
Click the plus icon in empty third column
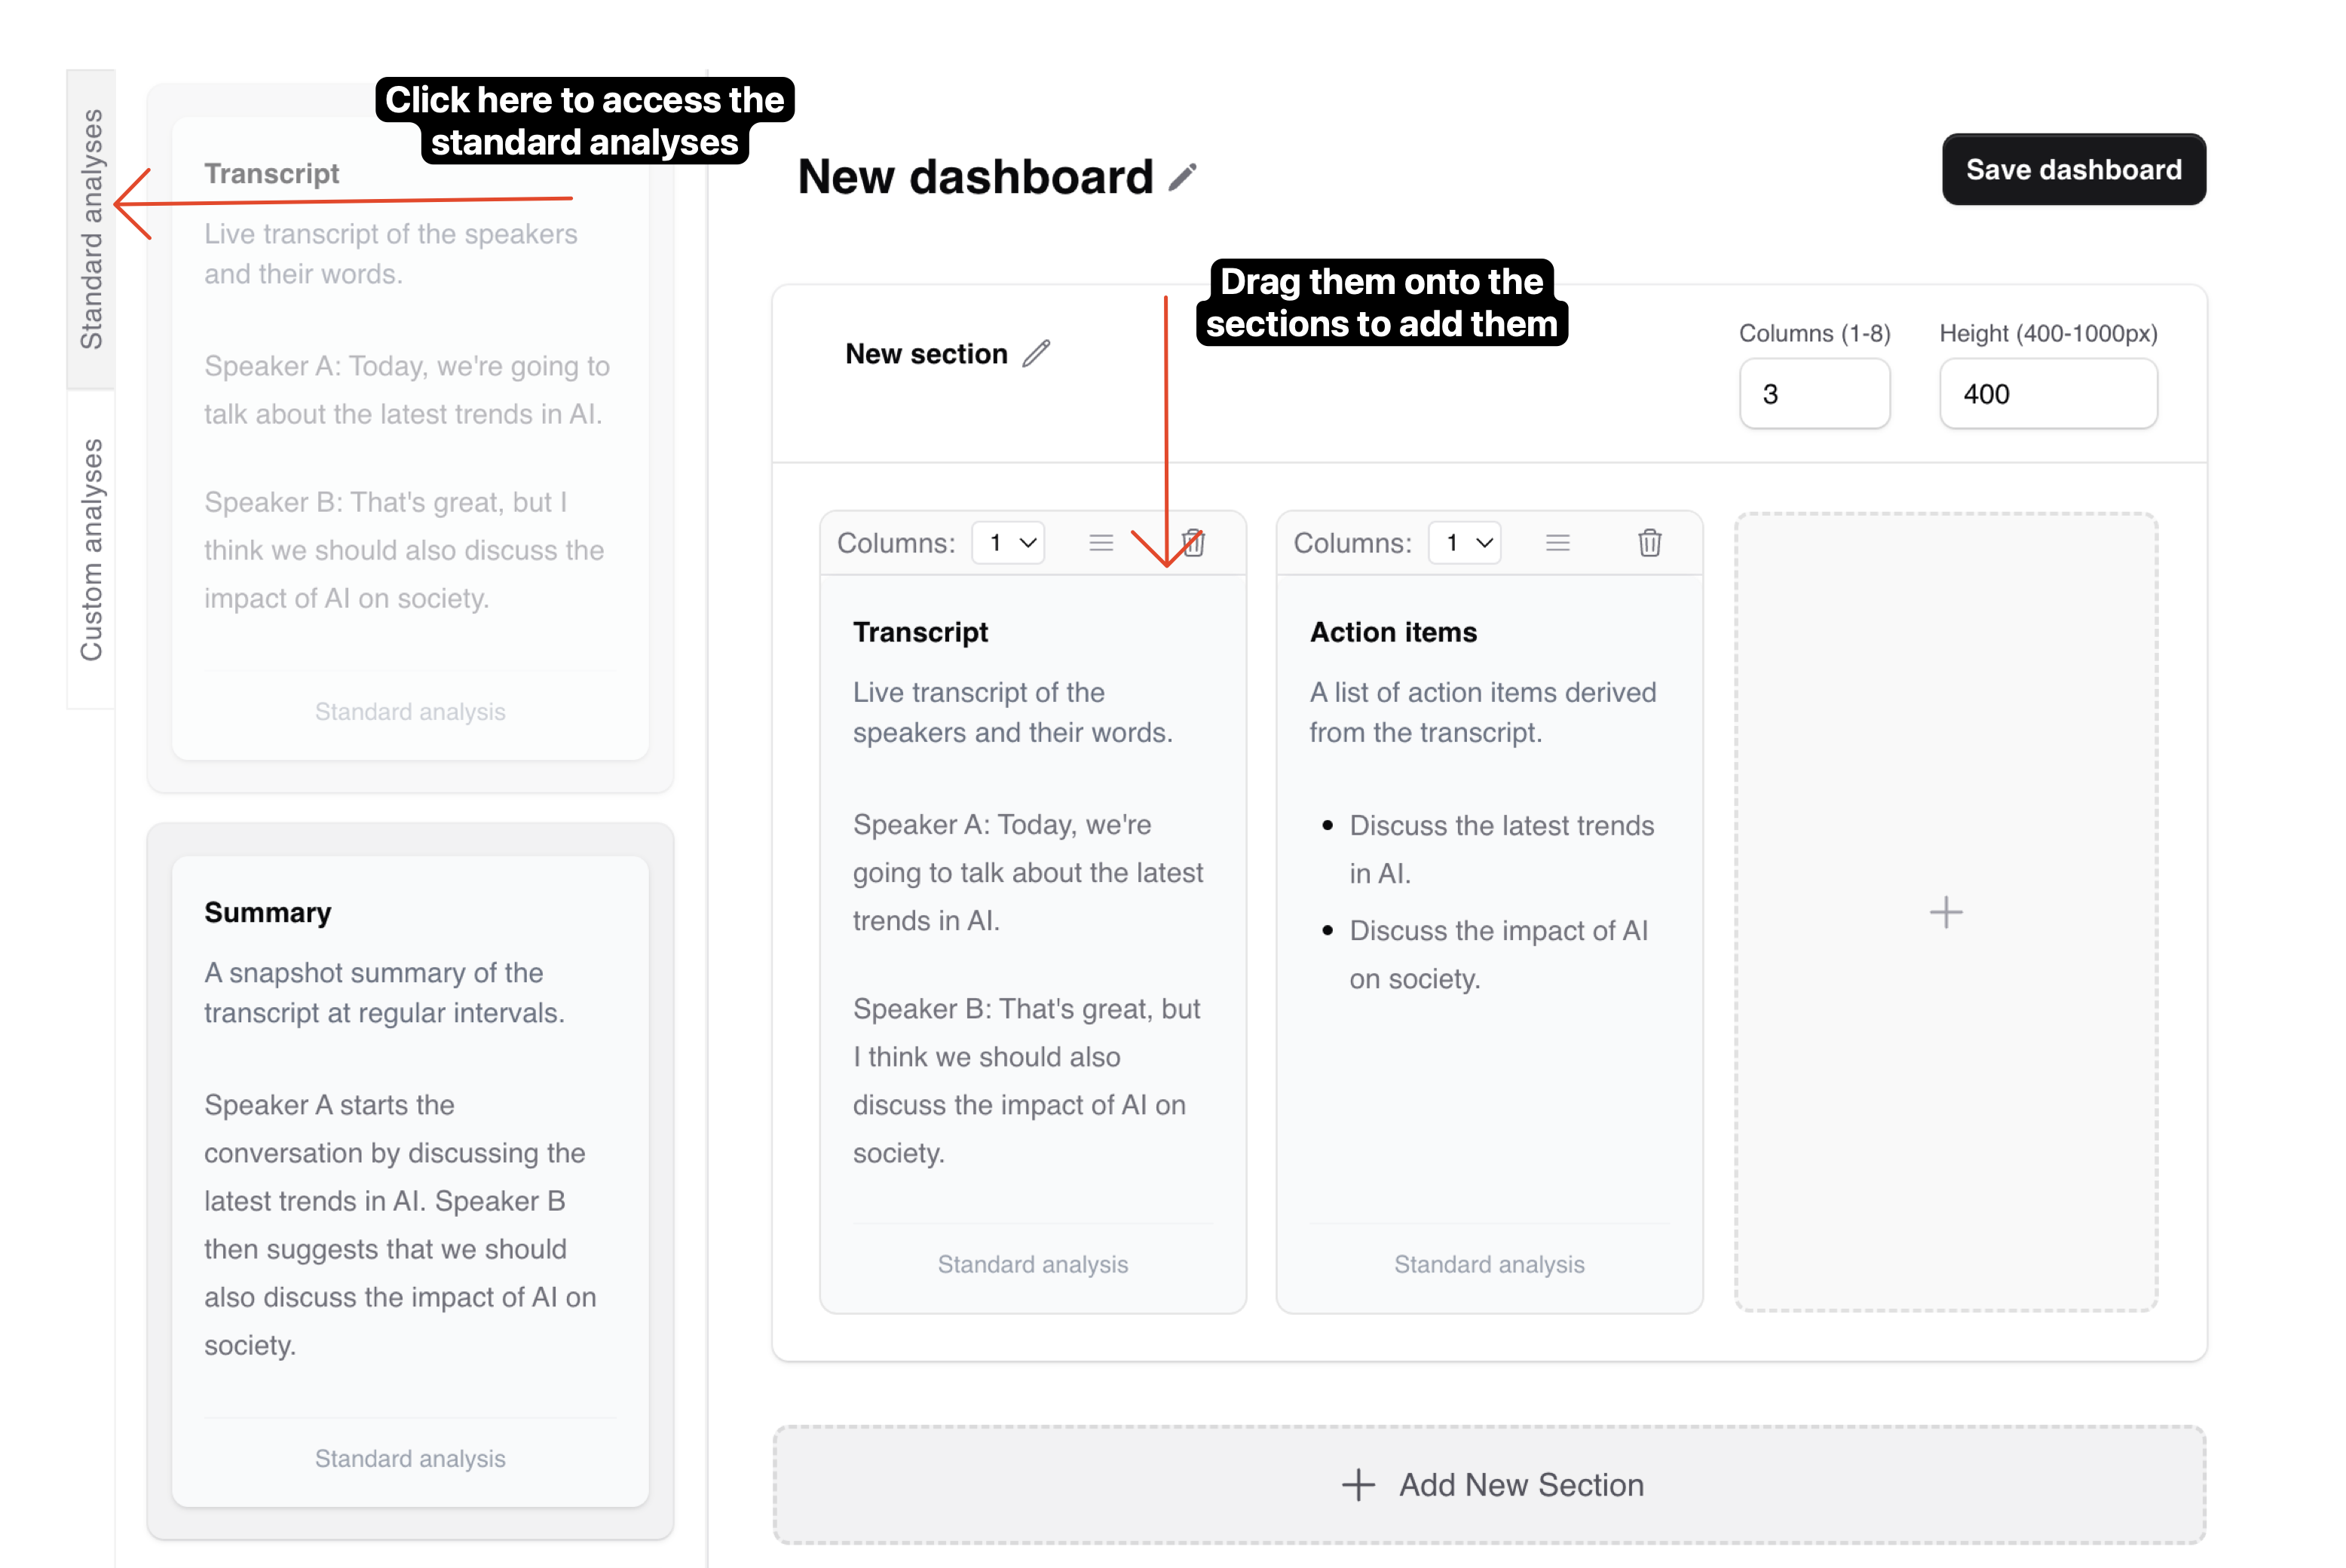click(x=1946, y=911)
